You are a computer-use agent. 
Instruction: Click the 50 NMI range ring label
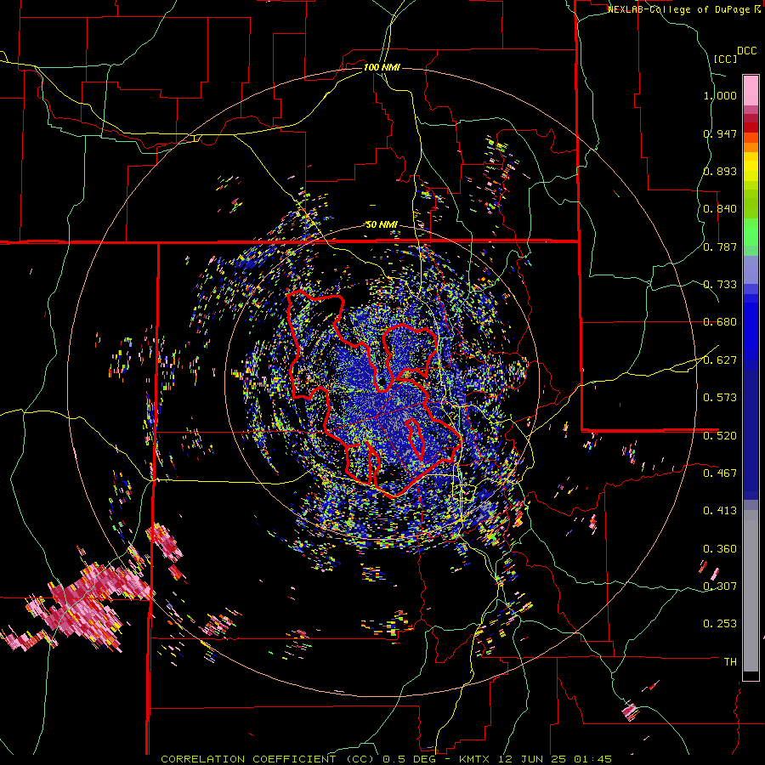382,224
